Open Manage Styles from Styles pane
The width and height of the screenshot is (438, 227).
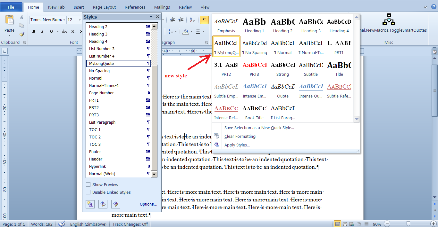pyautogui.click(x=115, y=204)
